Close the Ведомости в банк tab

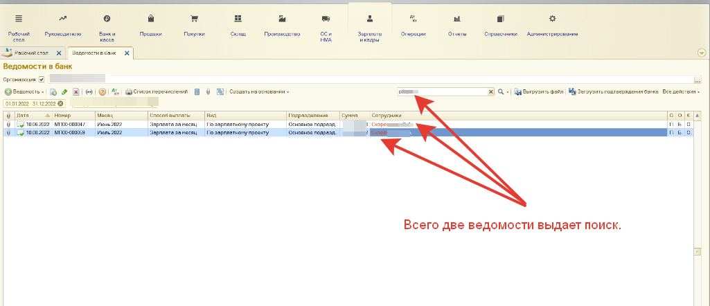coord(127,53)
